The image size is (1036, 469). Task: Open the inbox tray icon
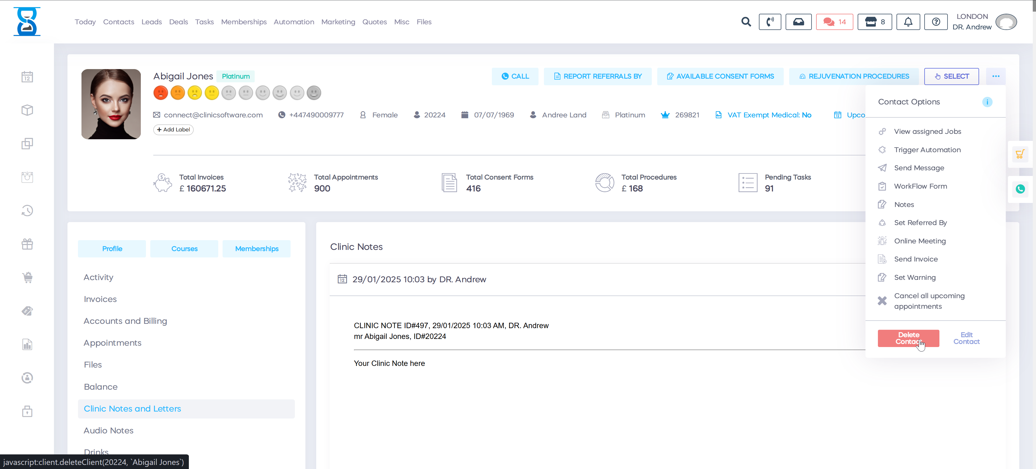coord(798,22)
